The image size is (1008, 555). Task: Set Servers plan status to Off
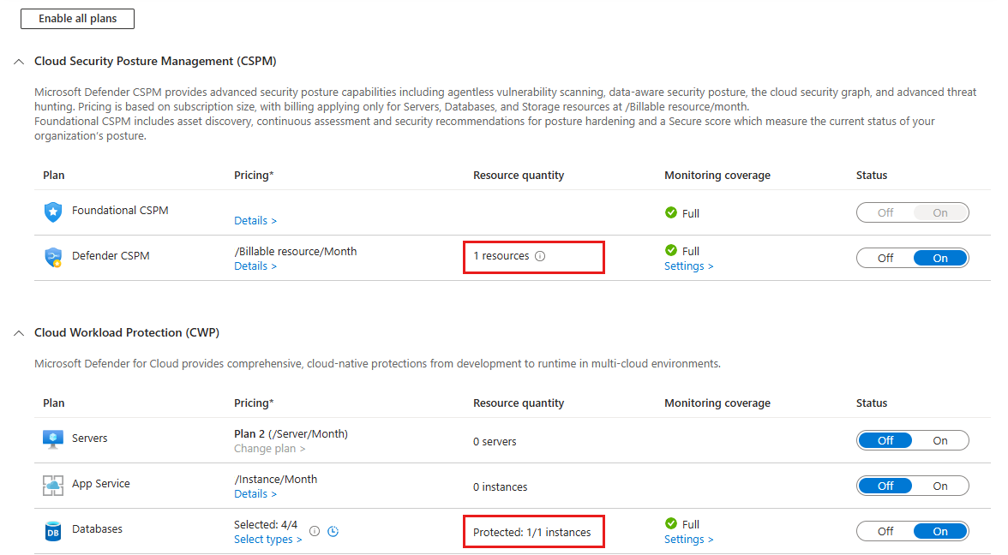tap(885, 440)
